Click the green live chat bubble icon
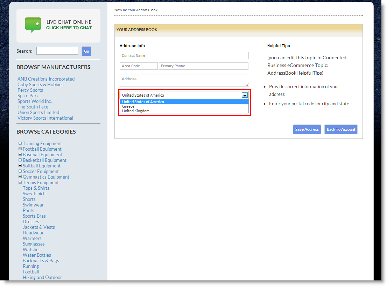 tap(33, 25)
